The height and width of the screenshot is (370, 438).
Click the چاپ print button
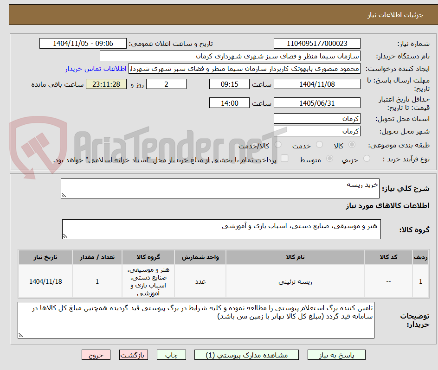click(x=171, y=355)
